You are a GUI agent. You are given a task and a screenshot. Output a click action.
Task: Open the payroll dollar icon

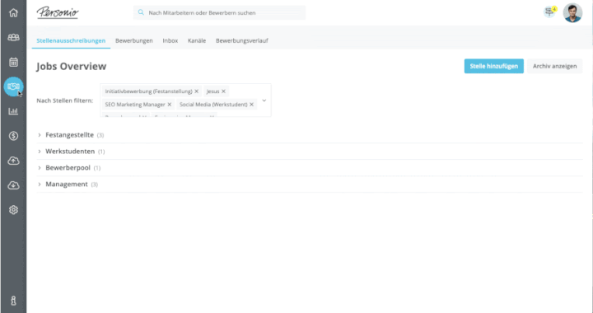tap(13, 136)
